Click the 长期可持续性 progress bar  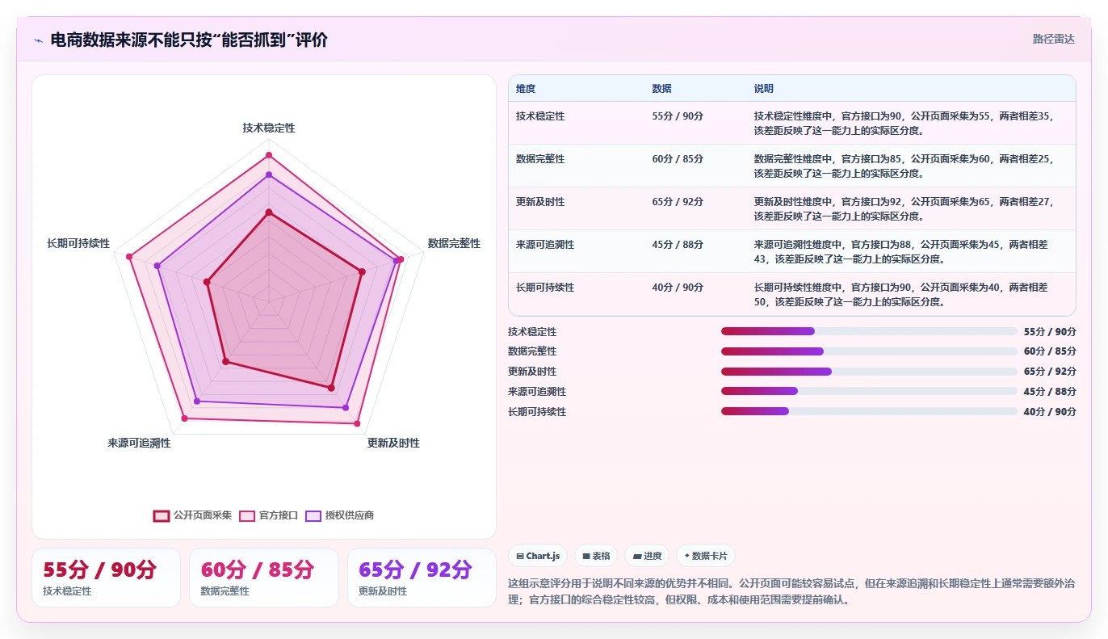click(x=869, y=411)
